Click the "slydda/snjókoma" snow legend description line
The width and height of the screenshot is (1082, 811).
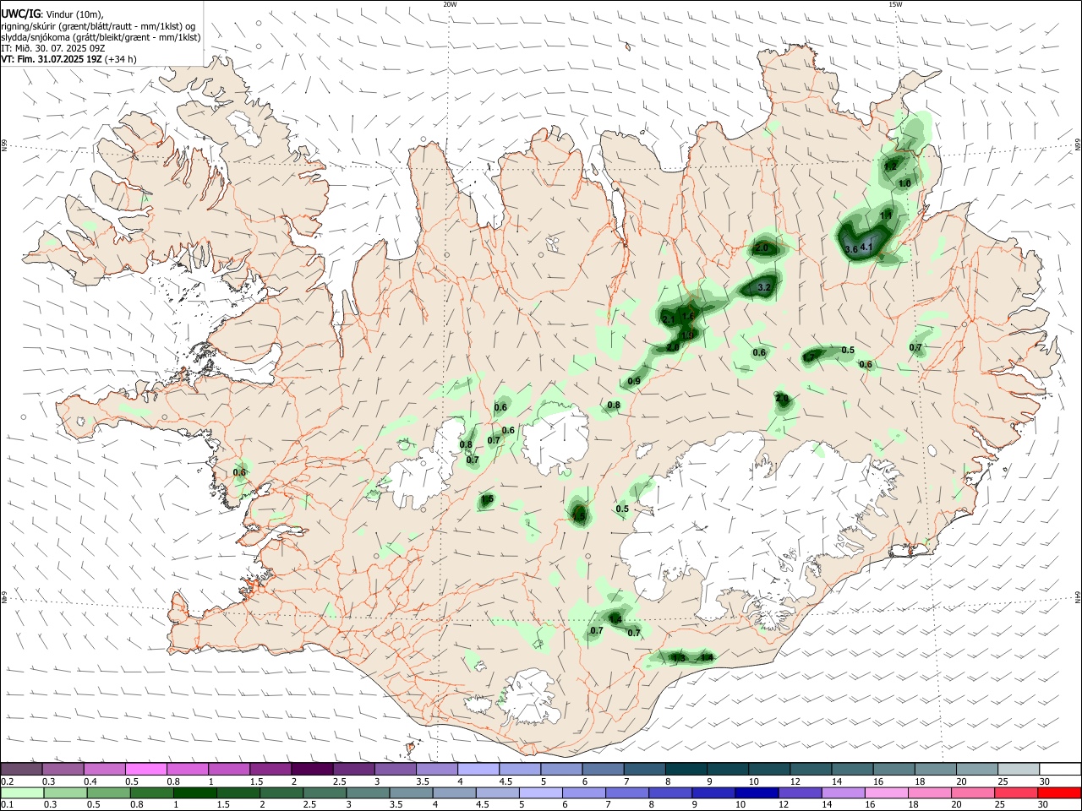(101, 37)
